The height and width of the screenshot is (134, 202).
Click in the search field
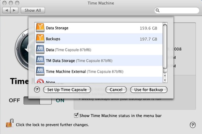(x=177, y=10)
